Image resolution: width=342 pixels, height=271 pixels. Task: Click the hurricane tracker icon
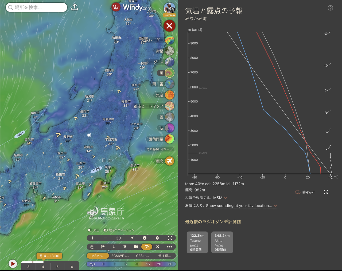(157, 238)
